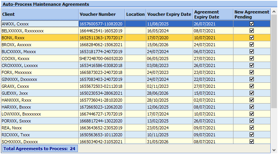Image resolution: width=278 pixels, height=154 pixels.
Task: Sort by Voucher Number column header
Action: click(x=102, y=14)
